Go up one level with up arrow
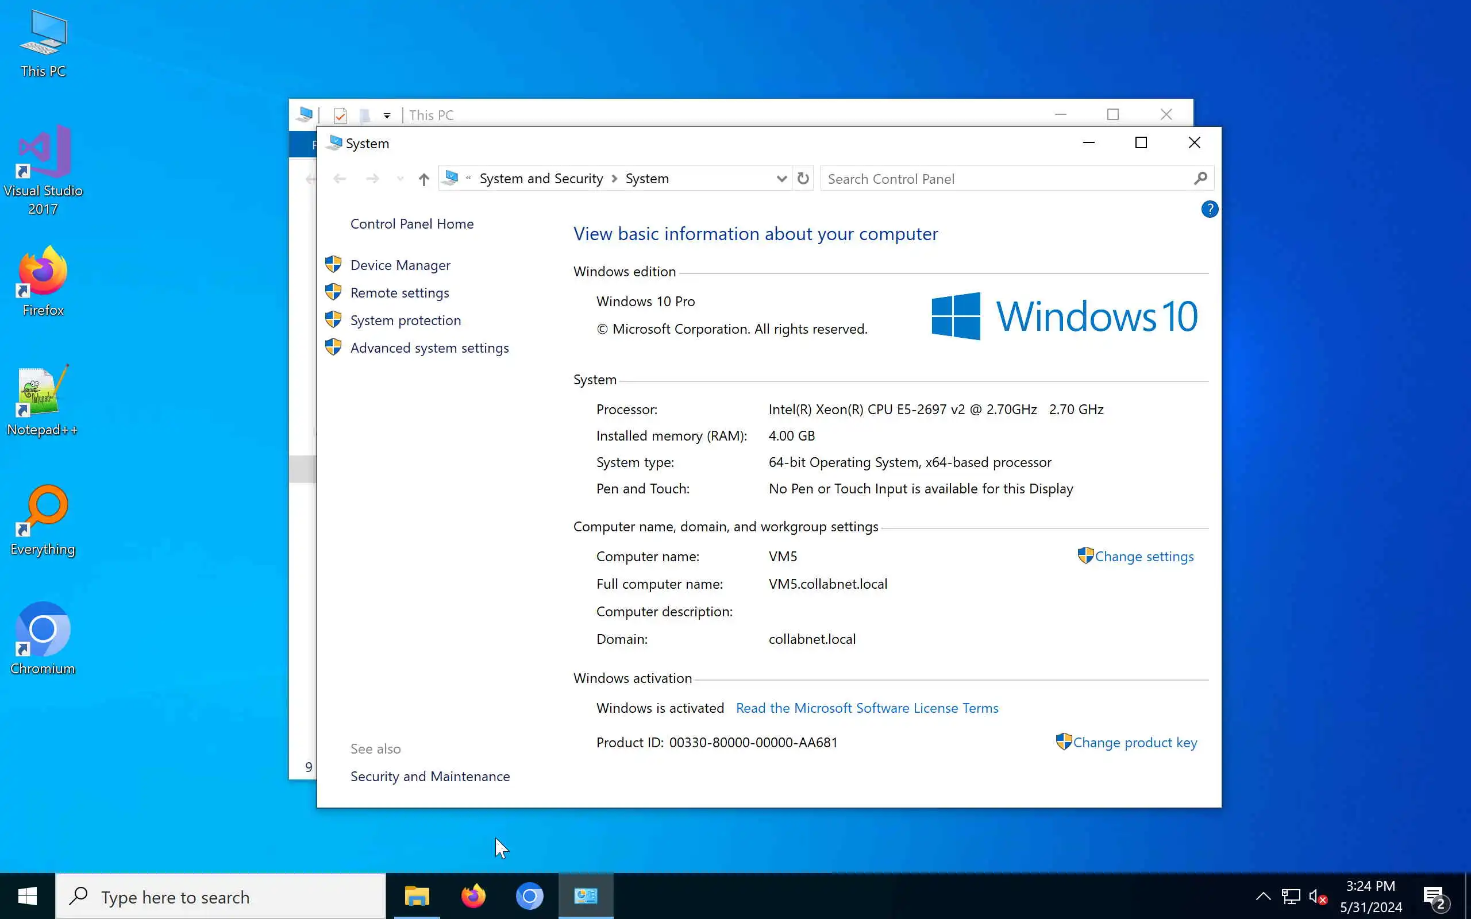Screen dimensions: 1471x919 pos(423,179)
